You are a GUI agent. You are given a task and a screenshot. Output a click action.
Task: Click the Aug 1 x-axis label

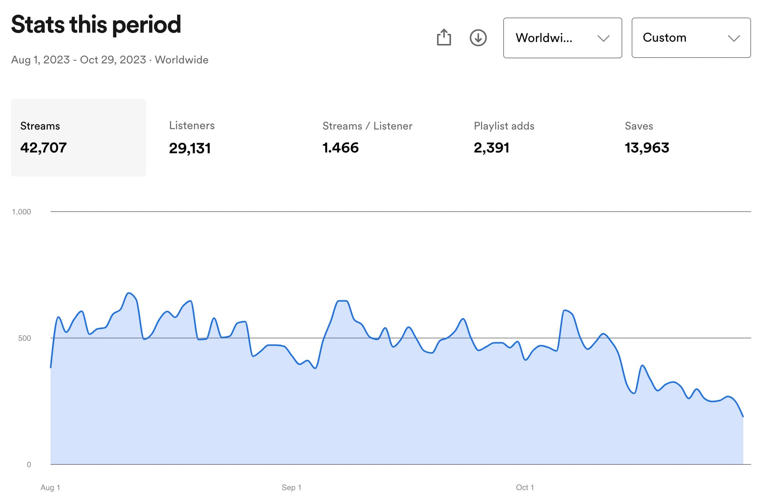pos(50,487)
